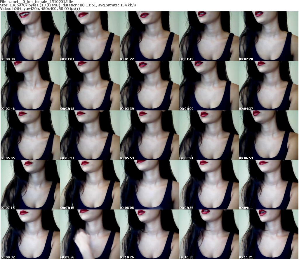Select the thumbnail stamped 00:04:09
The height and width of the screenshot is (259, 299).
tap(209, 86)
